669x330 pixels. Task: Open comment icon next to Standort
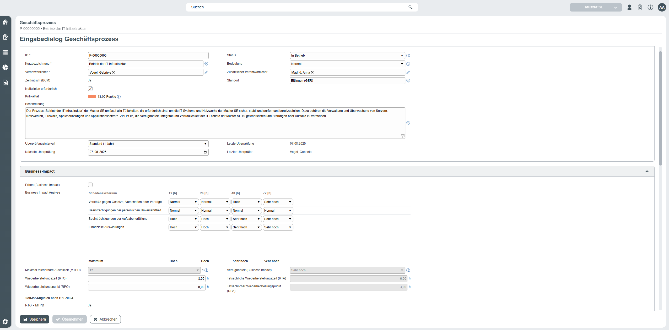pyautogui.click(x=408, y=81)
